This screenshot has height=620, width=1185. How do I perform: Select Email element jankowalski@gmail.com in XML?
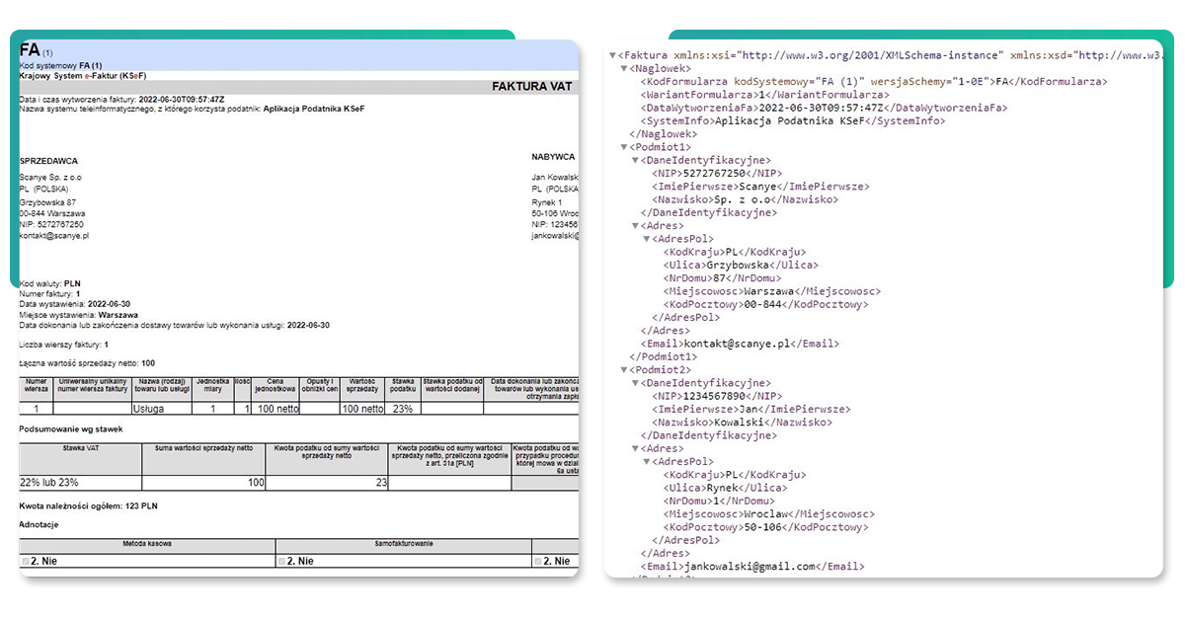[x=752, y=567]
